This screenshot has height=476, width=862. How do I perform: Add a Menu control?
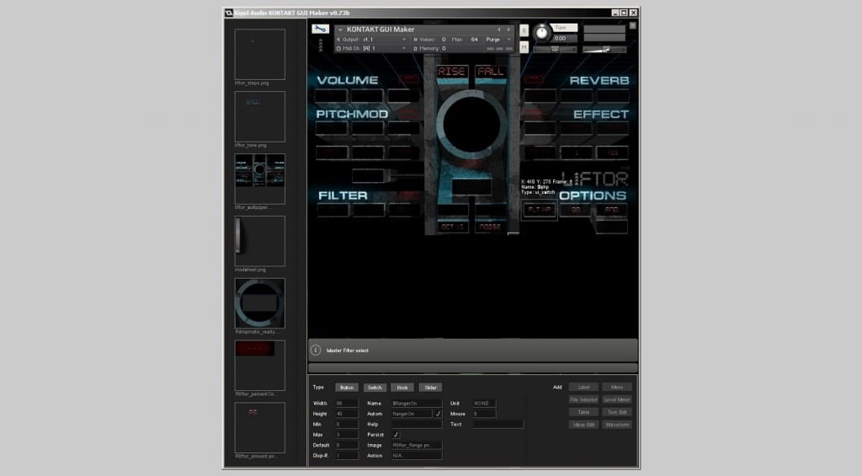pos(617,387)
